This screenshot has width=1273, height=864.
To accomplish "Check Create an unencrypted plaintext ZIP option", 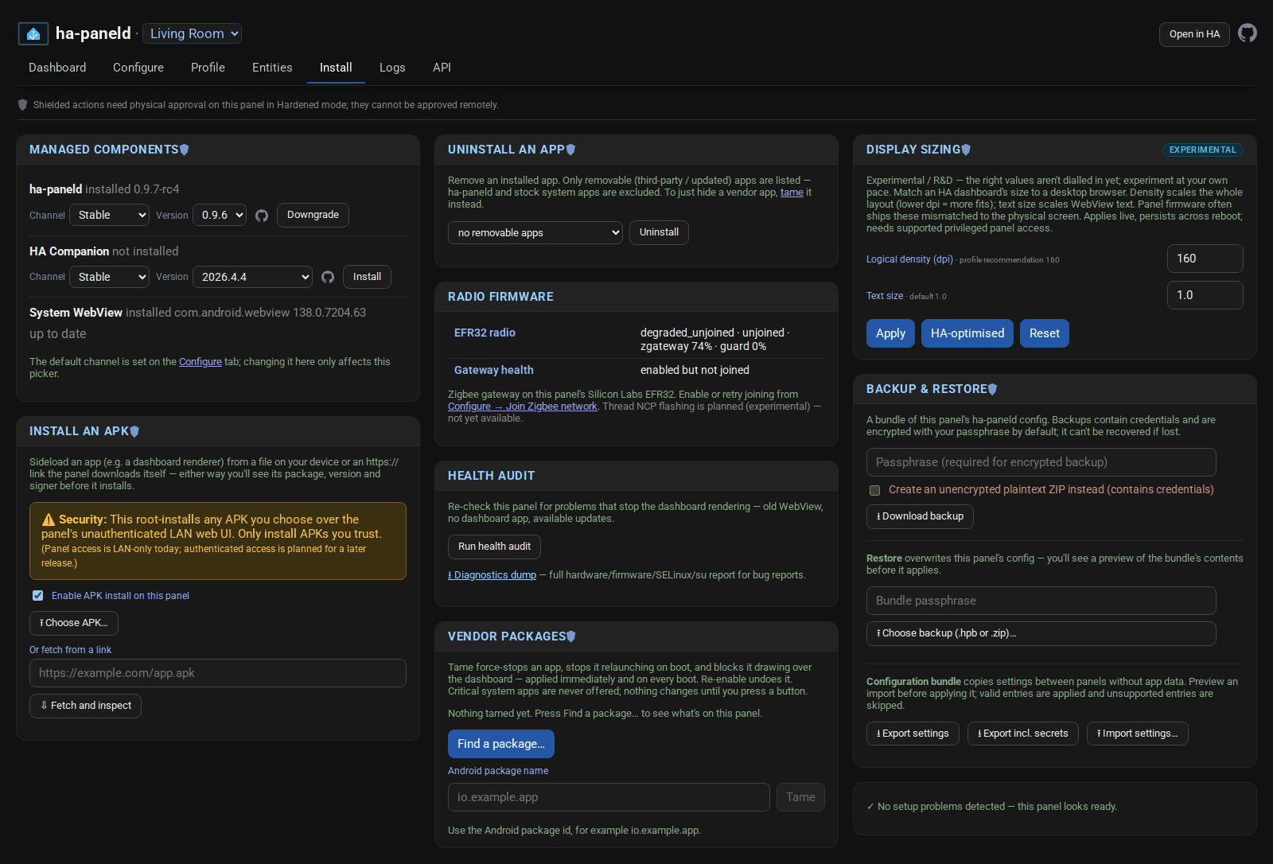I will click(875, 490).
